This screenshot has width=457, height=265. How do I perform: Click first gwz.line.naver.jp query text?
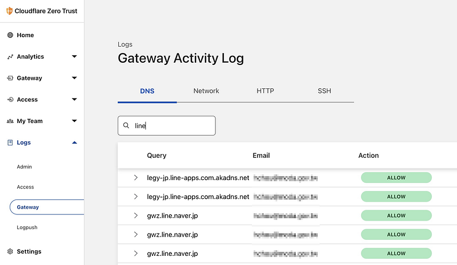(x=173, y=215)
